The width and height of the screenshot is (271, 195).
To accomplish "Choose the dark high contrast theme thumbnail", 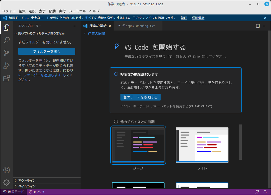I will tap(138, 185).
